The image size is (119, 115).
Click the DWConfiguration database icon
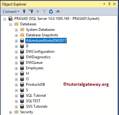(x=22, y=52)
